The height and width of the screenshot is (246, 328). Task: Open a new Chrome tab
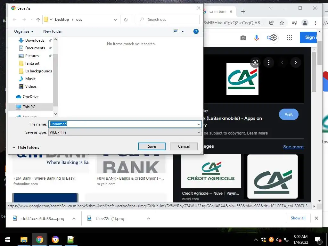coord(243,12)
